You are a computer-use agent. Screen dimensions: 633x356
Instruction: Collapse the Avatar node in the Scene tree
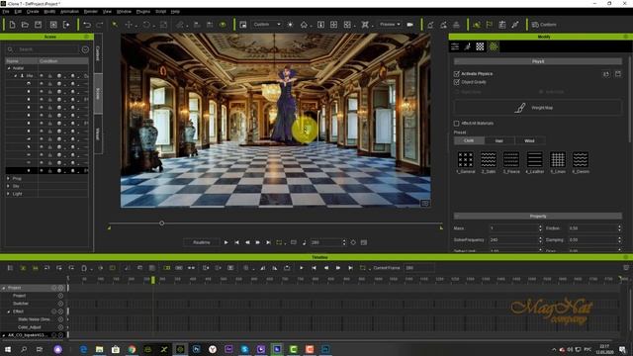(9, 68)
